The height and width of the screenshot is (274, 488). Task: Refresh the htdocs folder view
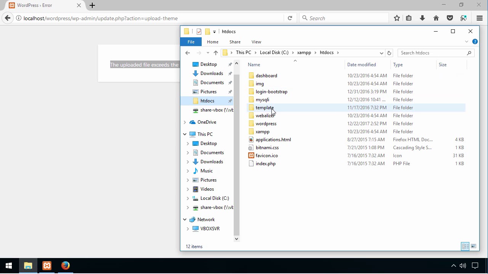389,53
